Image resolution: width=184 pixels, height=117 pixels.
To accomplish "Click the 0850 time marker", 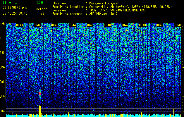I will (177, 25).
